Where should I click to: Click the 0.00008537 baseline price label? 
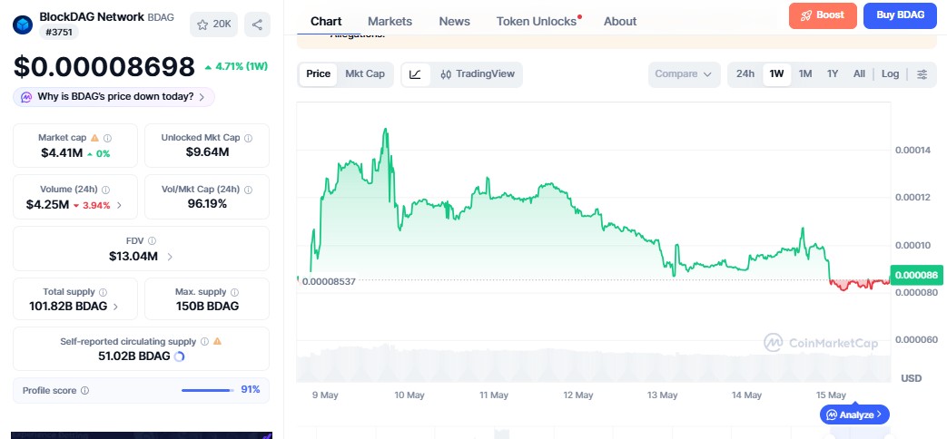(329, 281)
